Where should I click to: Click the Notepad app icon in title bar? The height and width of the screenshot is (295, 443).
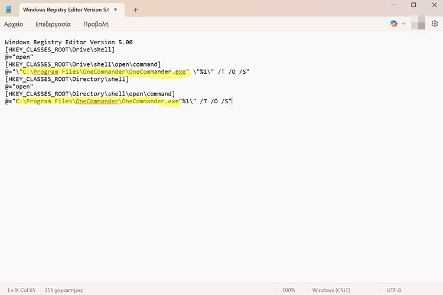8,10
